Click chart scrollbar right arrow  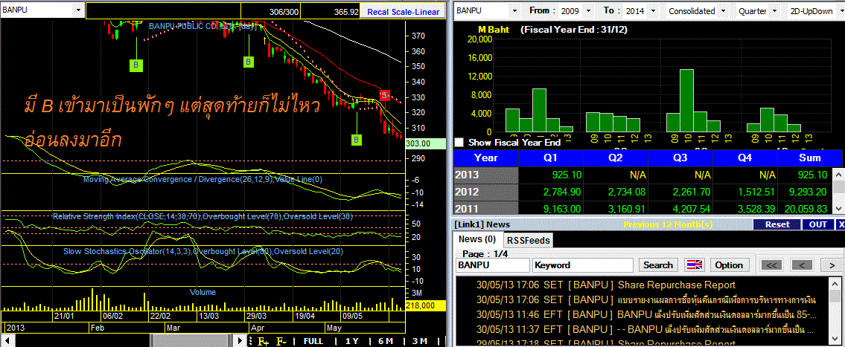point(240,340)
